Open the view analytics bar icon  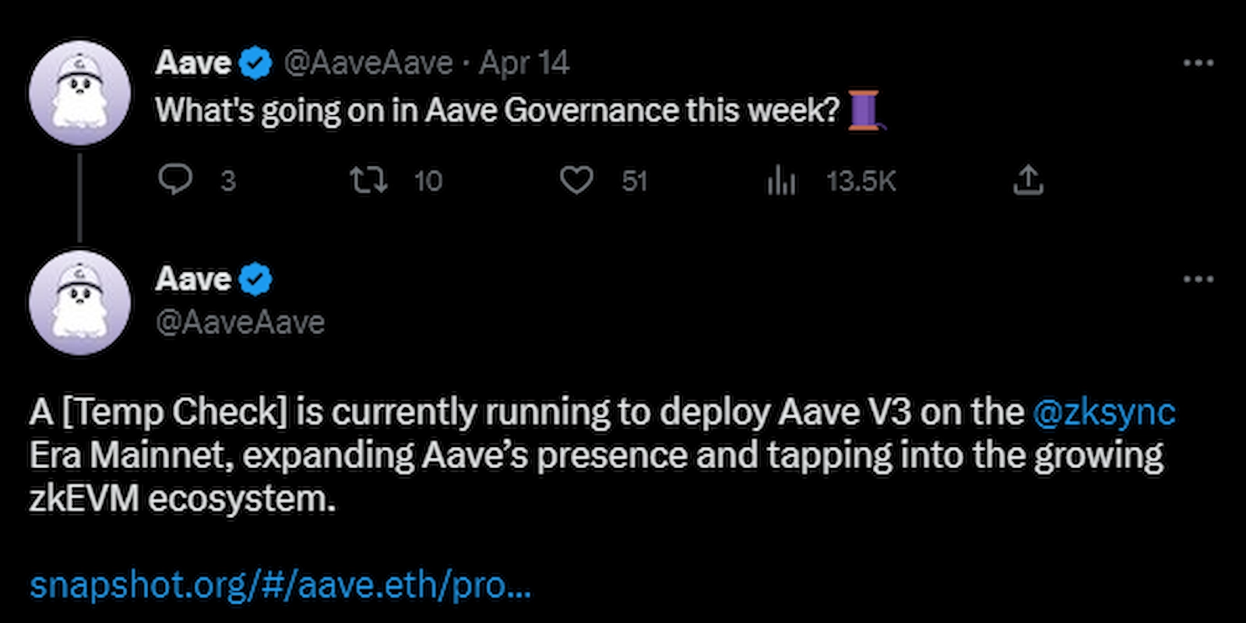click(x=780, y=181)
